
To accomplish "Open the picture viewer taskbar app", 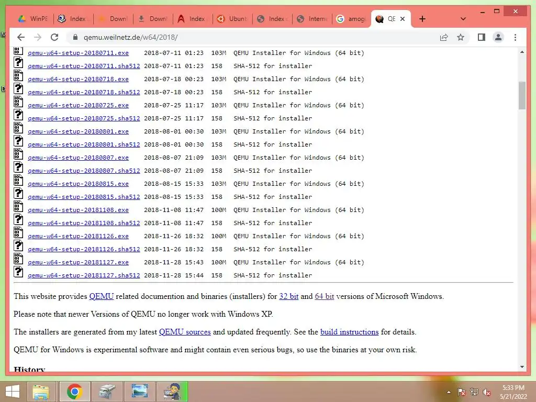I will point(140,392).
